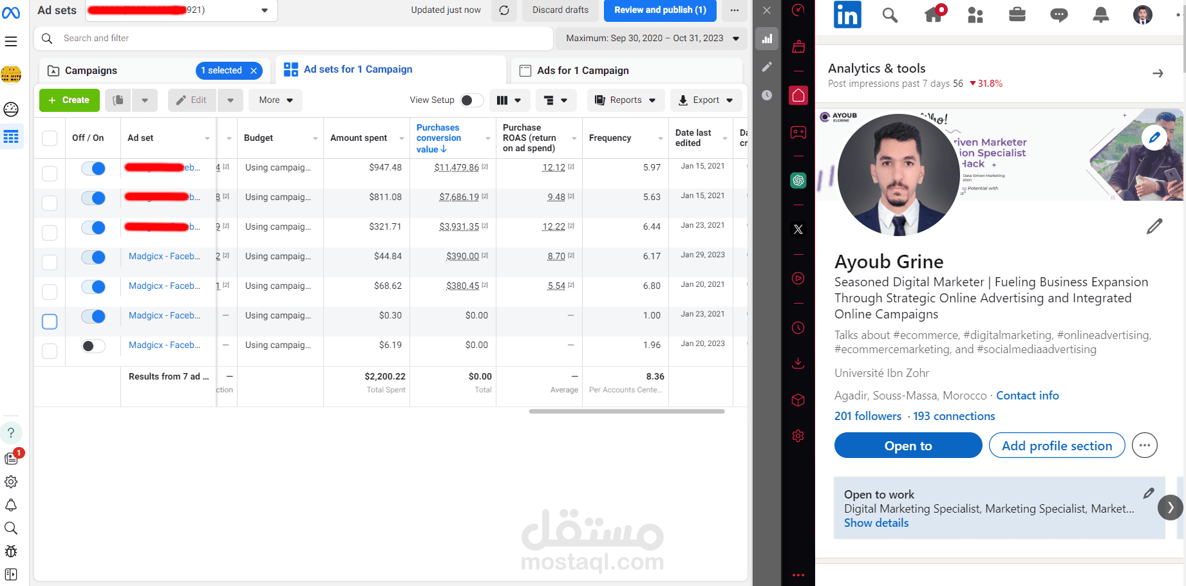Open the hamburger menu in Ads Manager

(x=11, y=41)
